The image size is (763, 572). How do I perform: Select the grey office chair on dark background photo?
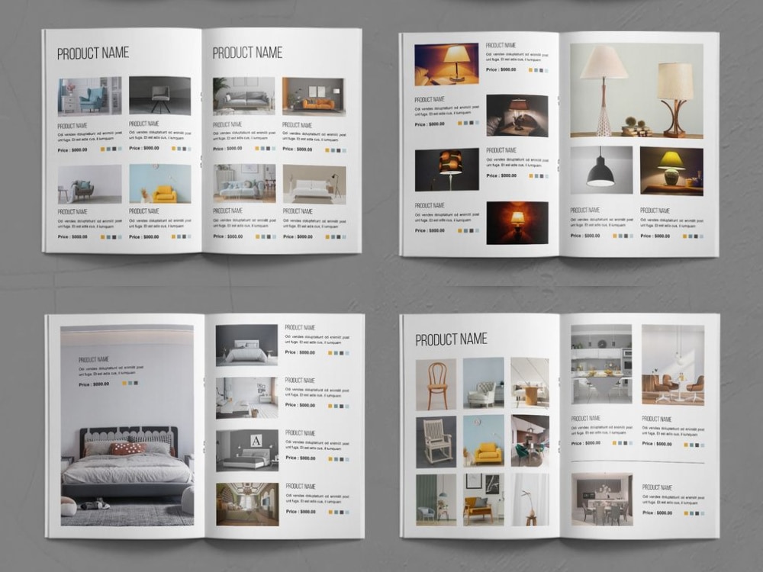(x=159, y=96)
